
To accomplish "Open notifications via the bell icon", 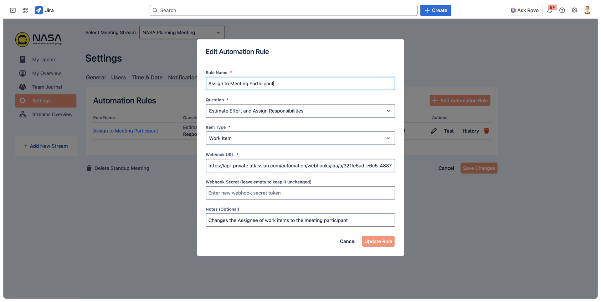I will (550, 10).
